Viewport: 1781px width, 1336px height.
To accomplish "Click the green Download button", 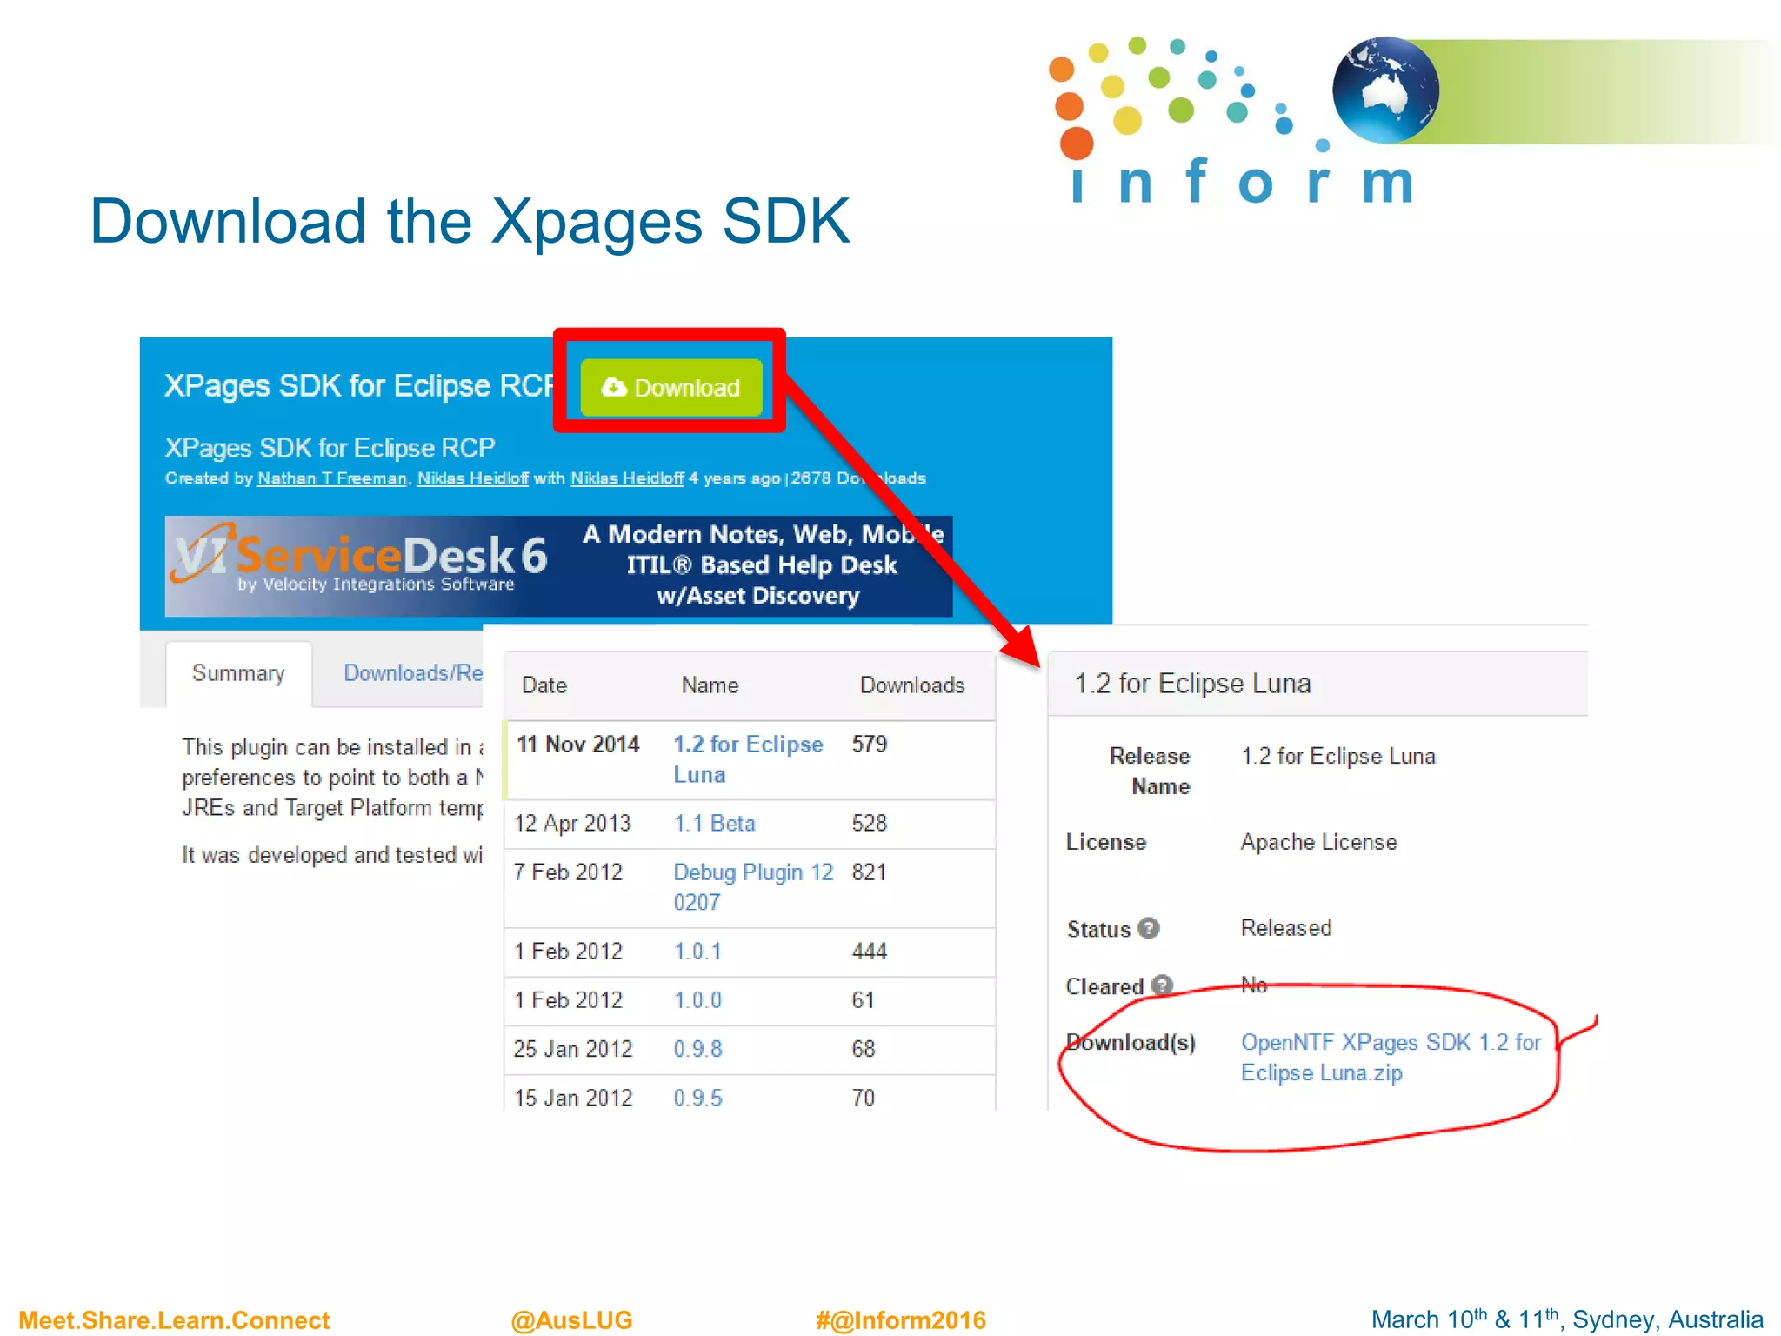I will click(x=670, y=388).
